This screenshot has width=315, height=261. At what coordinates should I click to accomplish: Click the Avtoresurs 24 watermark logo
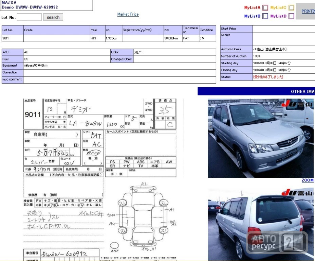(x=277, y=242)
